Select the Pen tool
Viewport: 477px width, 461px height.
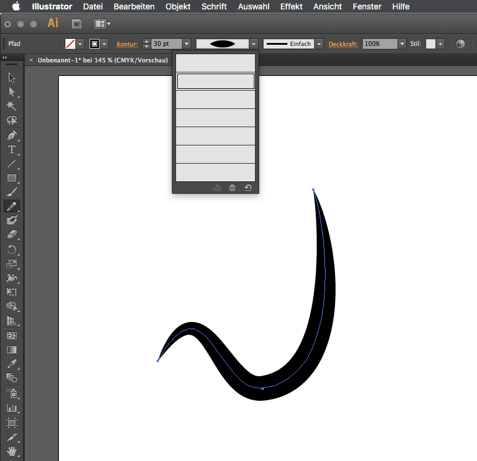click(x=12, y=135)
